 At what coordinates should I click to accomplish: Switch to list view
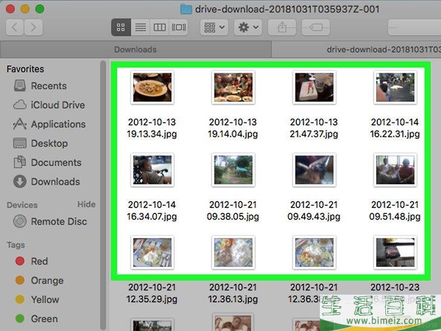click(141, 27)
